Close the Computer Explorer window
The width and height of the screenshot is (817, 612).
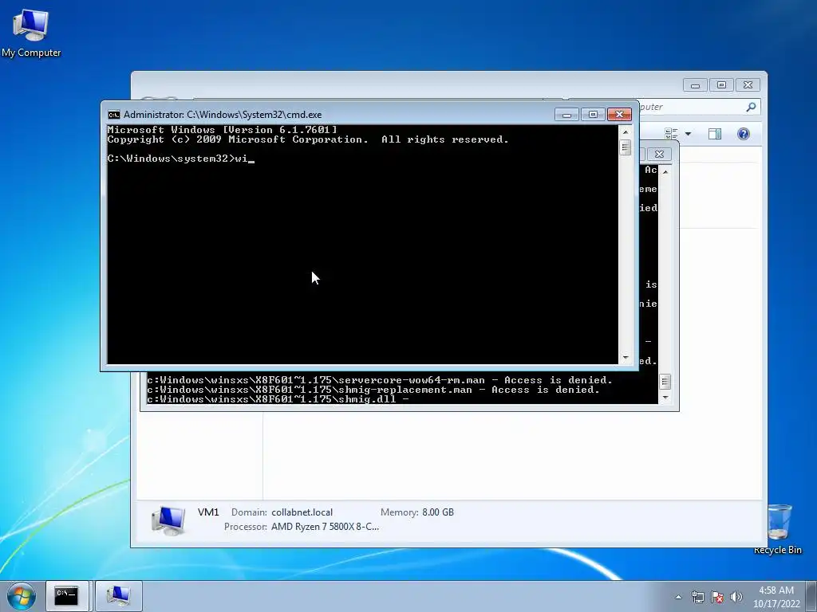[748, 84]
